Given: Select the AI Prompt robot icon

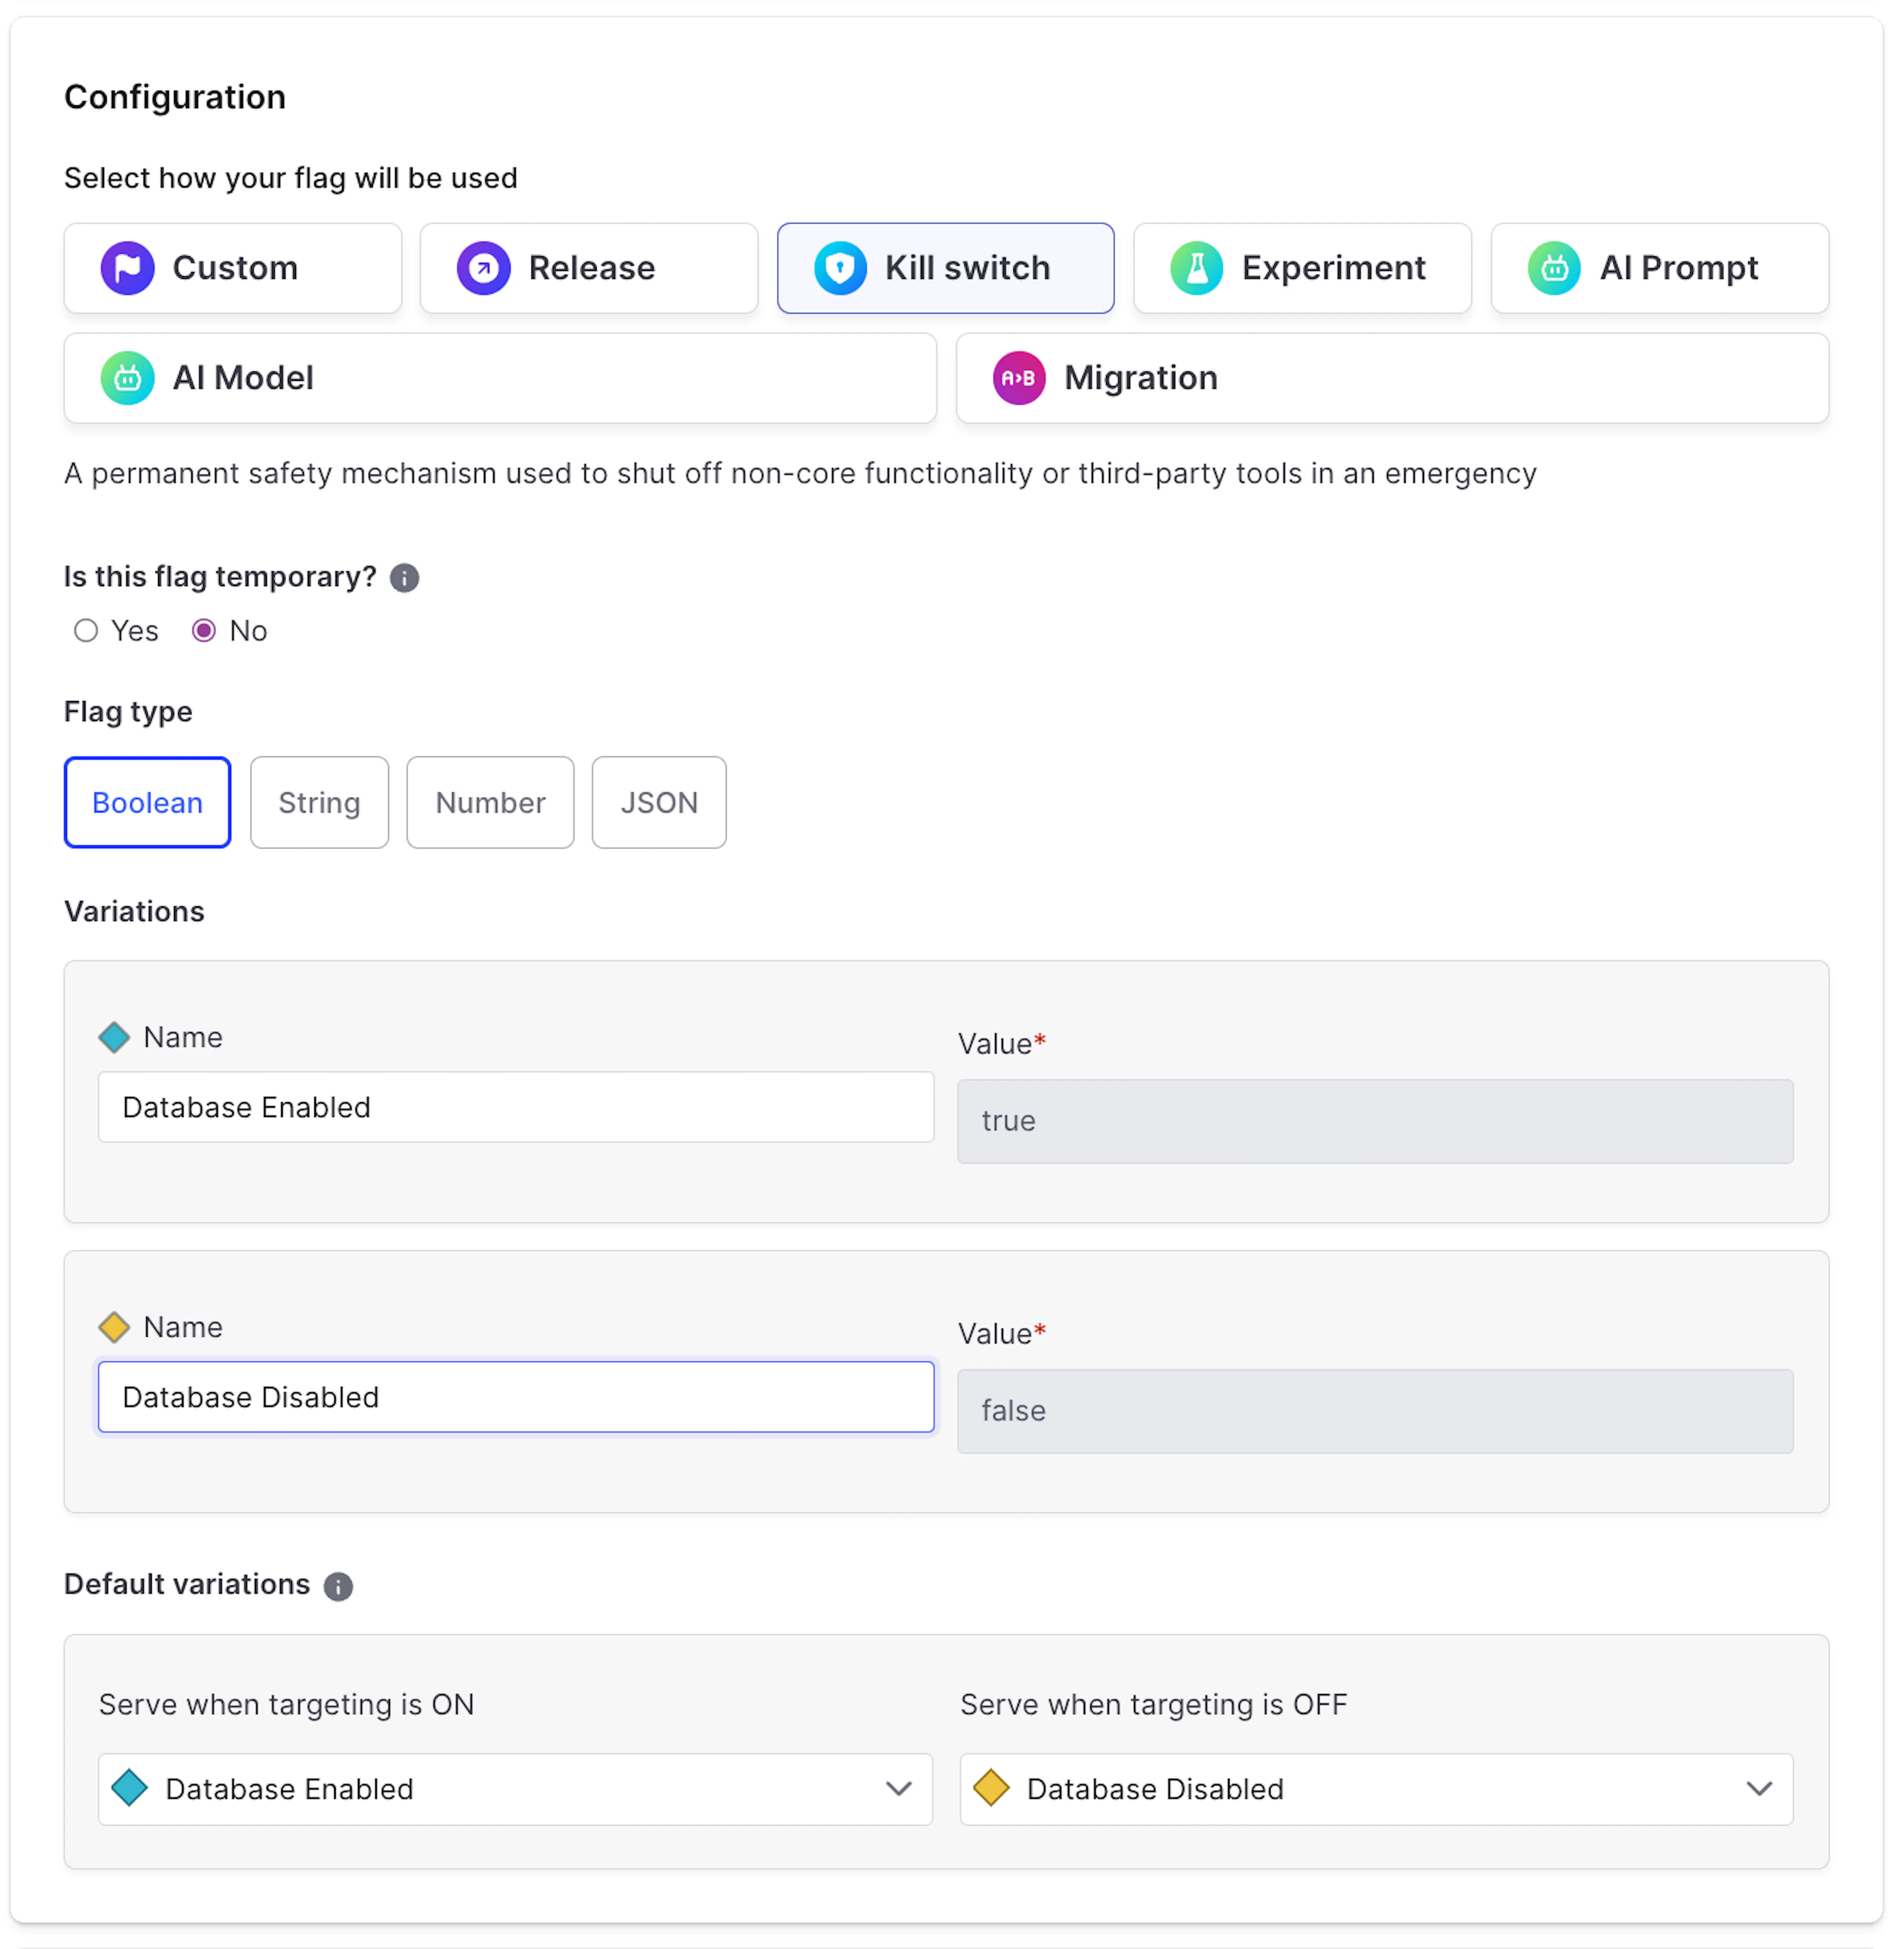Looking at the screenshot, I should (1553, 268).
